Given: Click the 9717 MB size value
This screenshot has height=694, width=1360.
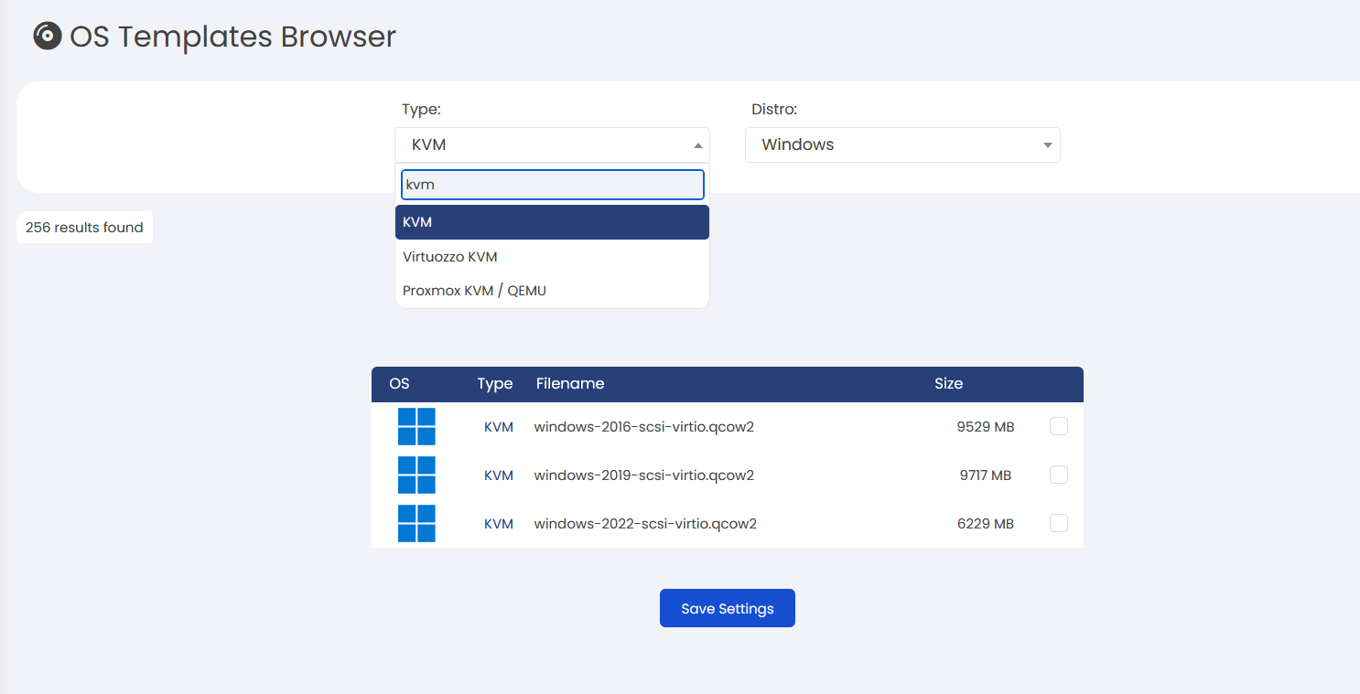Looking at the screenshot, I should pyautogui.click(x=986, y=475).
